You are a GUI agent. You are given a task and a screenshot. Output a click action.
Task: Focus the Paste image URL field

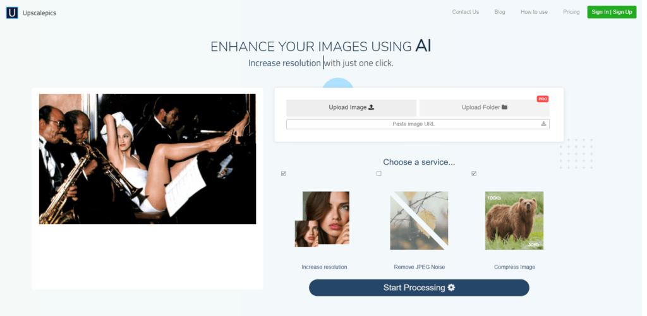point(418,124)
